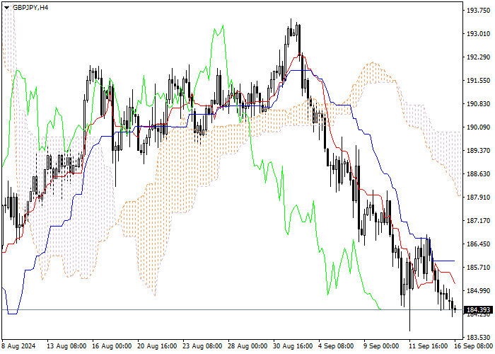Select the 190.830 price scale label
This screenshot has width=495, height=354.
click(x=478, y=104)
